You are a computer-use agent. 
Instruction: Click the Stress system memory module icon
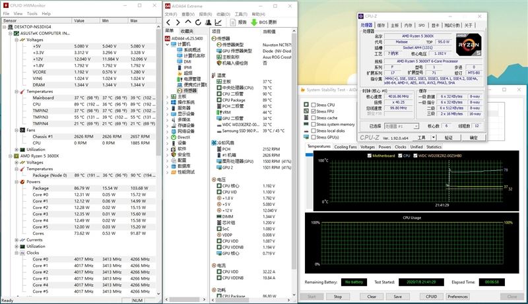pos(306,124)
